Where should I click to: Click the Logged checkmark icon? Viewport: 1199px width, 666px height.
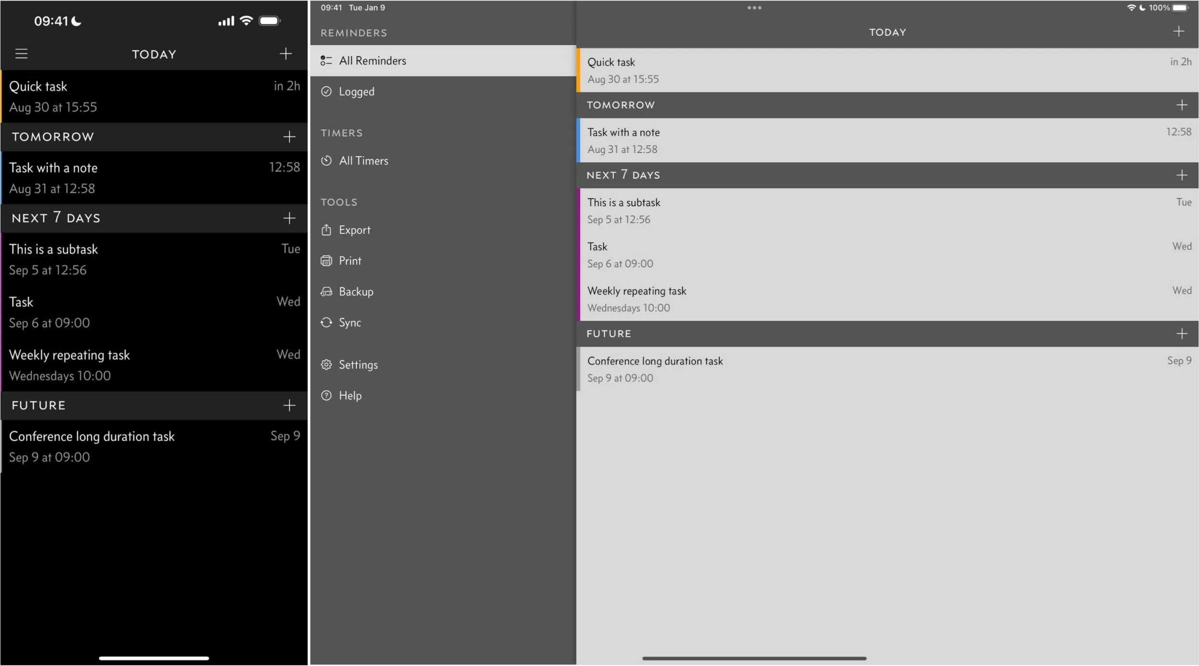tap(326, 92)
